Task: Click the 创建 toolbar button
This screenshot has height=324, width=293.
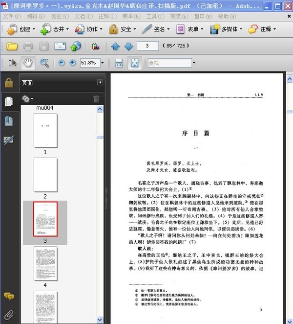Action: tap(21, 29)
